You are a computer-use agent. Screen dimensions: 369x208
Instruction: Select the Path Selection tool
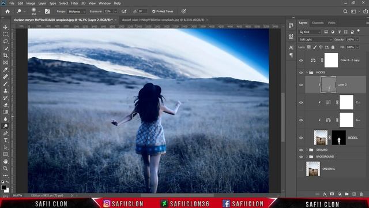coord(5,147)
